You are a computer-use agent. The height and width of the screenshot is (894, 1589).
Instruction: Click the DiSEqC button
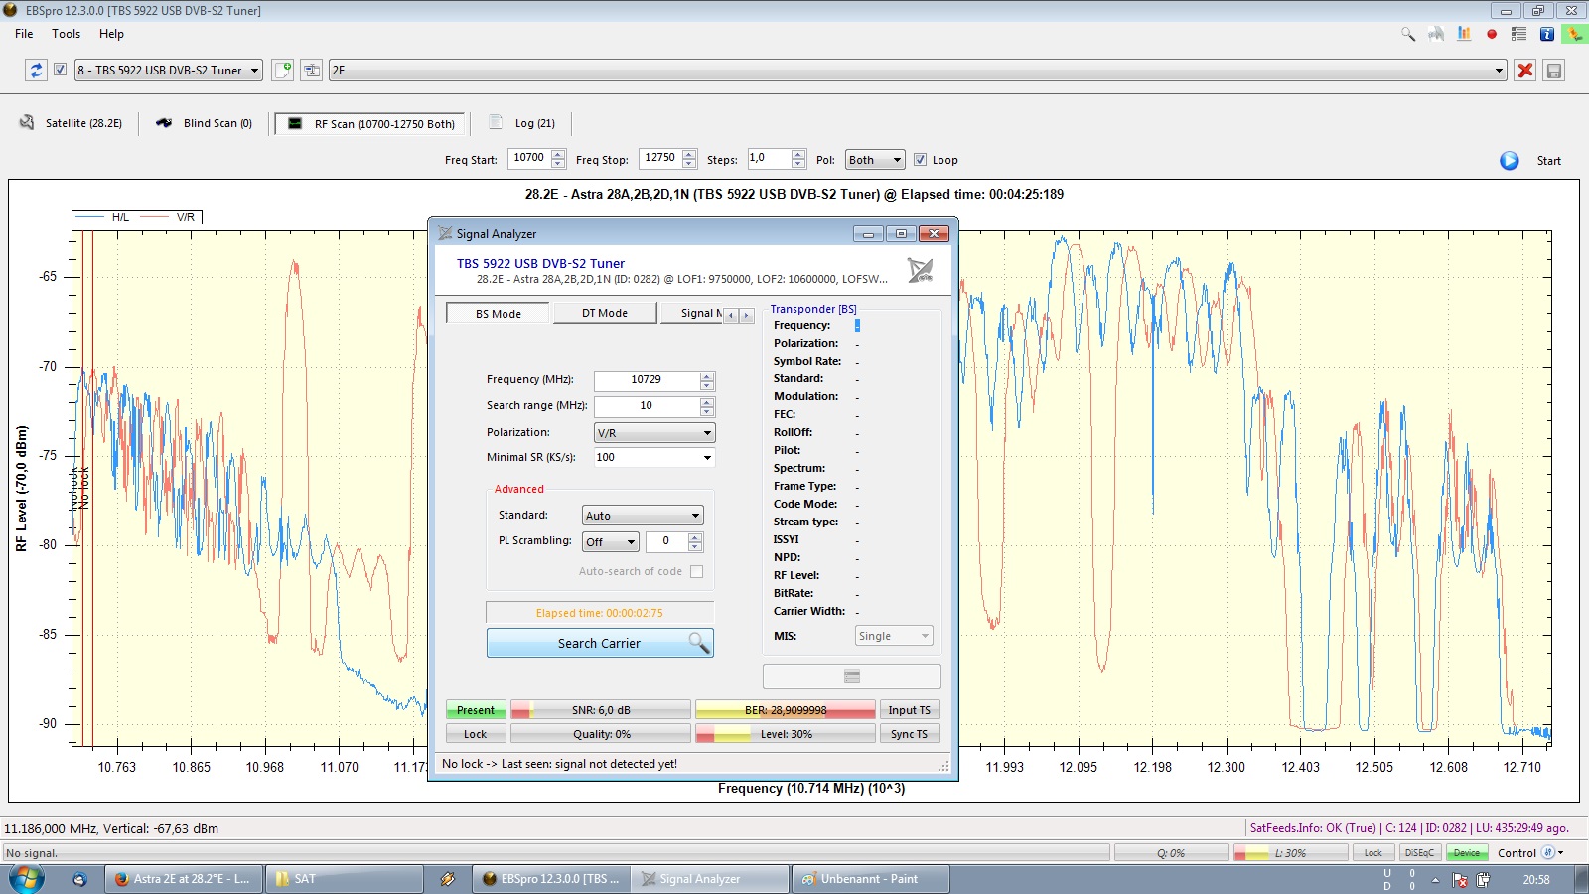click(1420, 853)
